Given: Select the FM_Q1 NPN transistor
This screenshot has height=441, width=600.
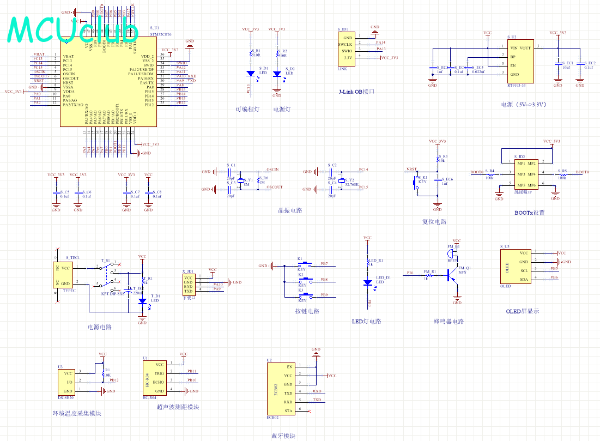Looking at the screenshot, I should click(x=452, y=275).
